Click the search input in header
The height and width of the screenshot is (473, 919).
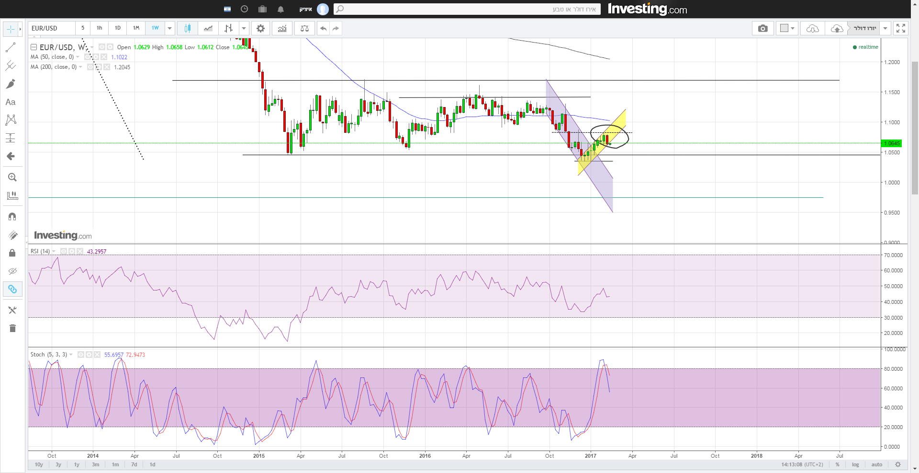click(x=467, y=9)
